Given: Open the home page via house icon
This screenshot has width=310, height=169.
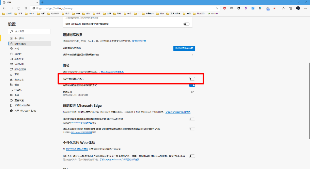Looking at the screenshot, I should [x=26, y=8].
